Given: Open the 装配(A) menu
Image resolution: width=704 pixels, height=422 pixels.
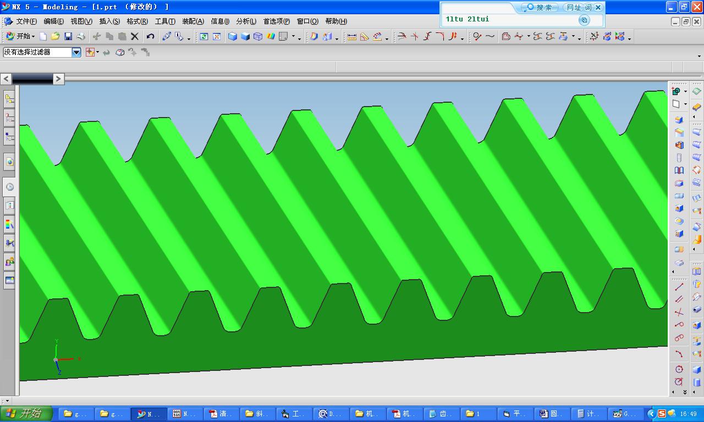Looking at the screenshot, I should [x=193, y=21].
